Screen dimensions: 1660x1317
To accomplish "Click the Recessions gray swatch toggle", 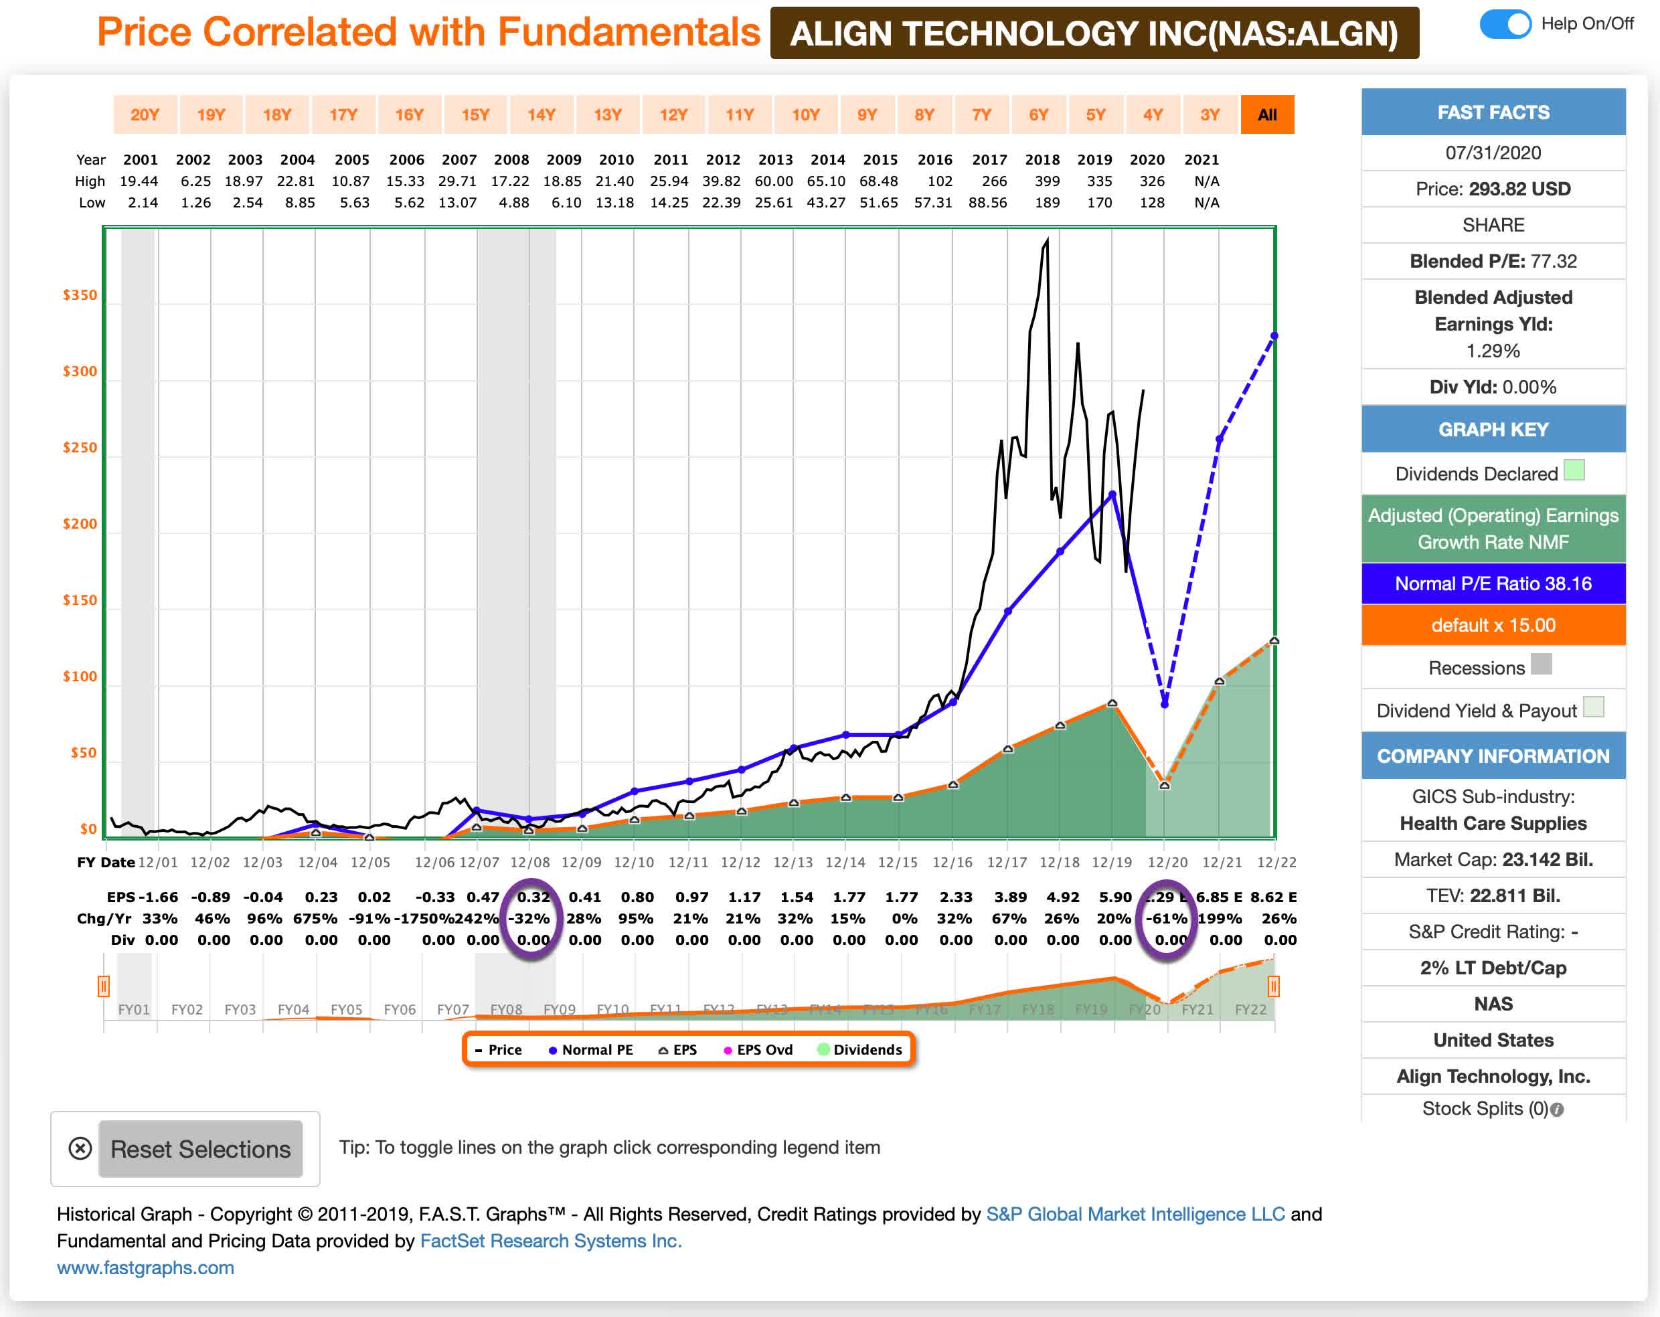I will (x=1542, y=667).
